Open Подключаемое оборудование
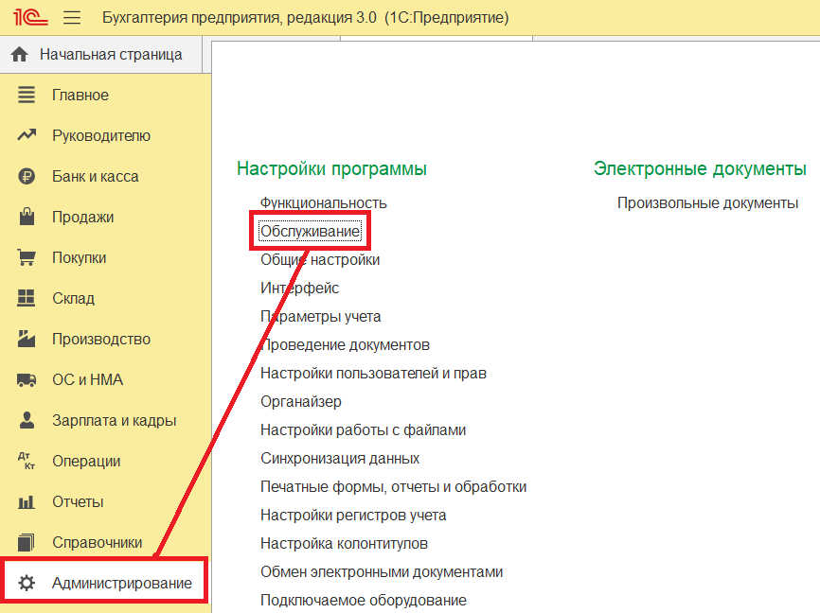The image size is (820, 613). (364, 601)
